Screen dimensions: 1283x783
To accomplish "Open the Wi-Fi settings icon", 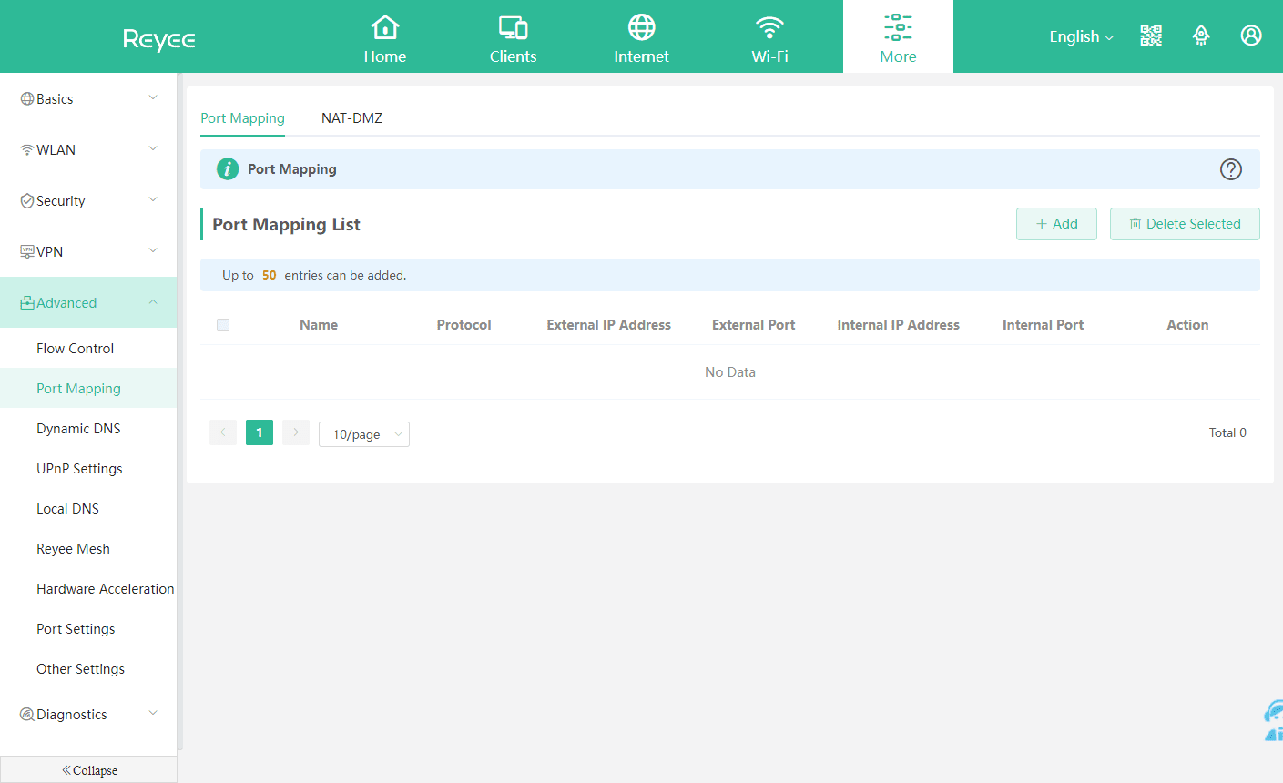I will pyautogui.click(x=769, y=28).
